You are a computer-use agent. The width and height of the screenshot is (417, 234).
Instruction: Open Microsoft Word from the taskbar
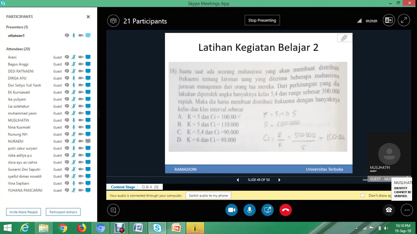(x=138, y=228)
